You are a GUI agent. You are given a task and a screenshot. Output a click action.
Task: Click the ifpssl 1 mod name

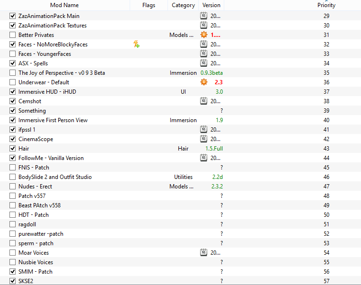coord(26,130)
